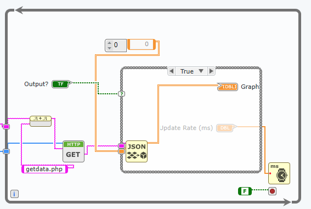Screen dimensions: 311x209
Task: Go to next case with right arrow
Action: [211, 71]
